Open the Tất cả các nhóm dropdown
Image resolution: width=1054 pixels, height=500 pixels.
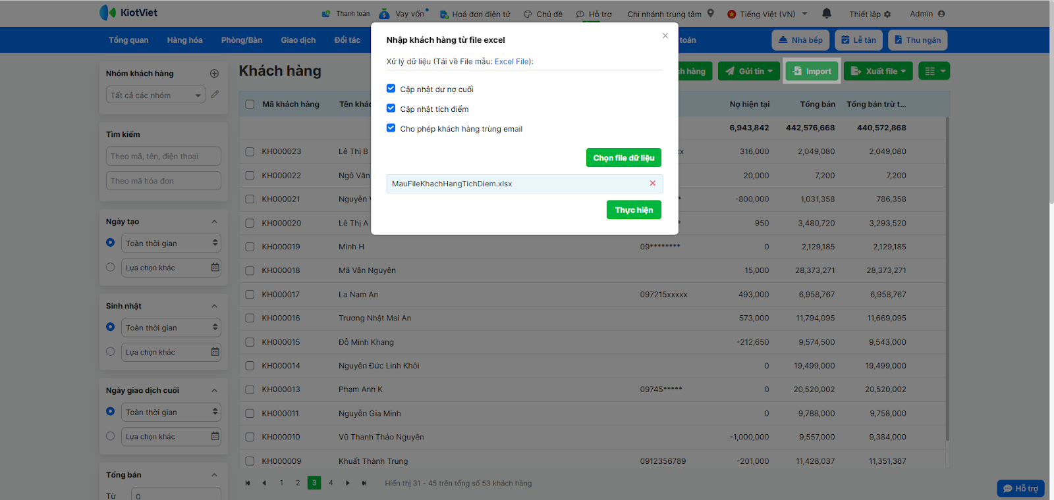coord(155,95)
